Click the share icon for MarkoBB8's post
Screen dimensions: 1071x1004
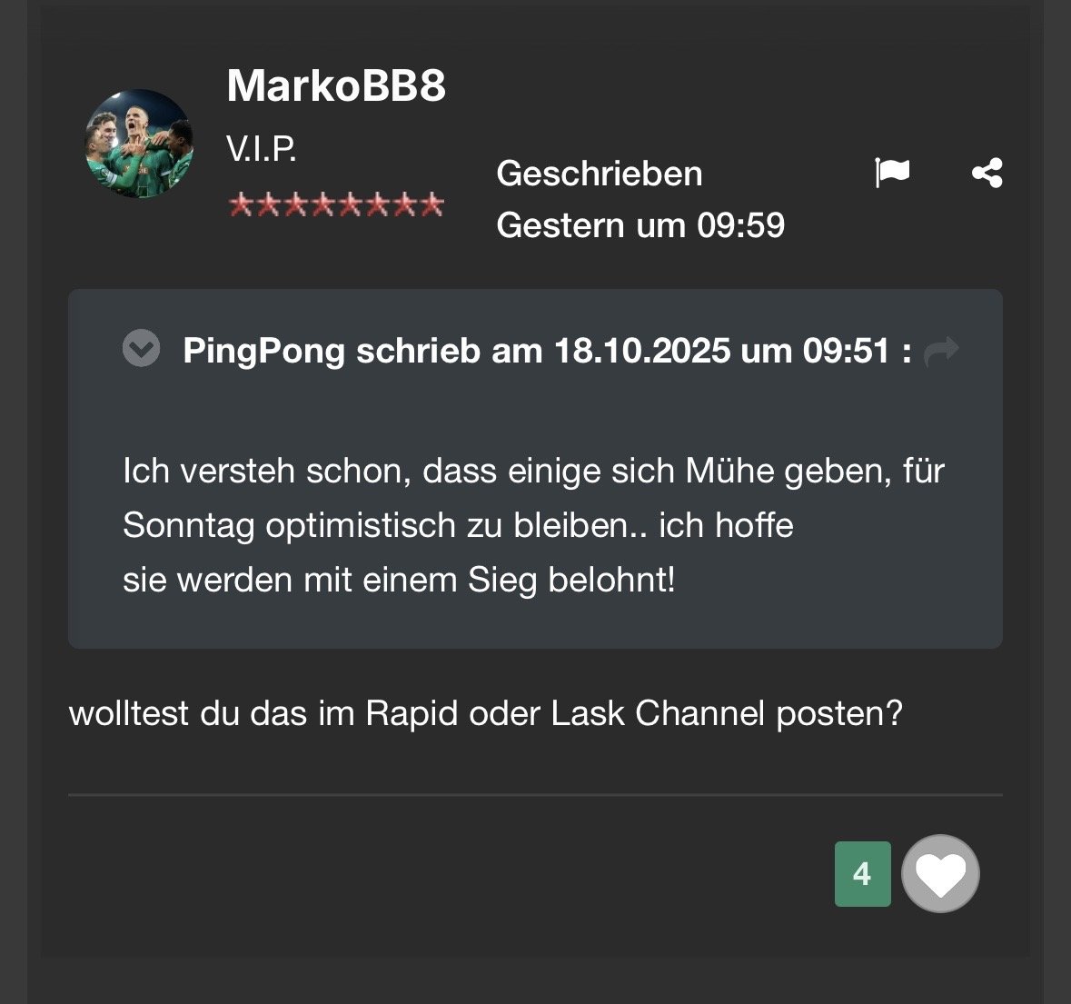(x=987, y=173)
